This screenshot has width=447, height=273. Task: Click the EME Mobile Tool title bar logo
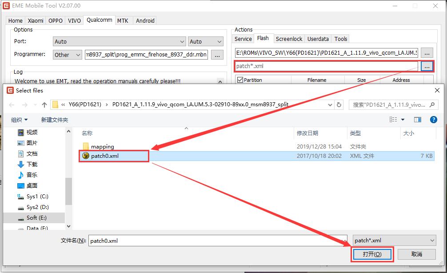tap(6, 5)
